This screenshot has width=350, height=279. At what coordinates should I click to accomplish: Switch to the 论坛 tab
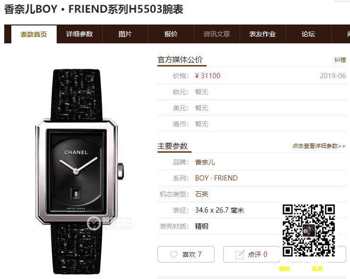(x=308, y=34)
